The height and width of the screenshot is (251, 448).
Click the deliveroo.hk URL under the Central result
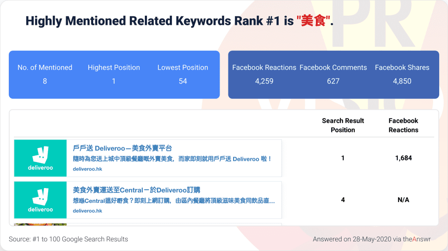(x=87, y=211)
